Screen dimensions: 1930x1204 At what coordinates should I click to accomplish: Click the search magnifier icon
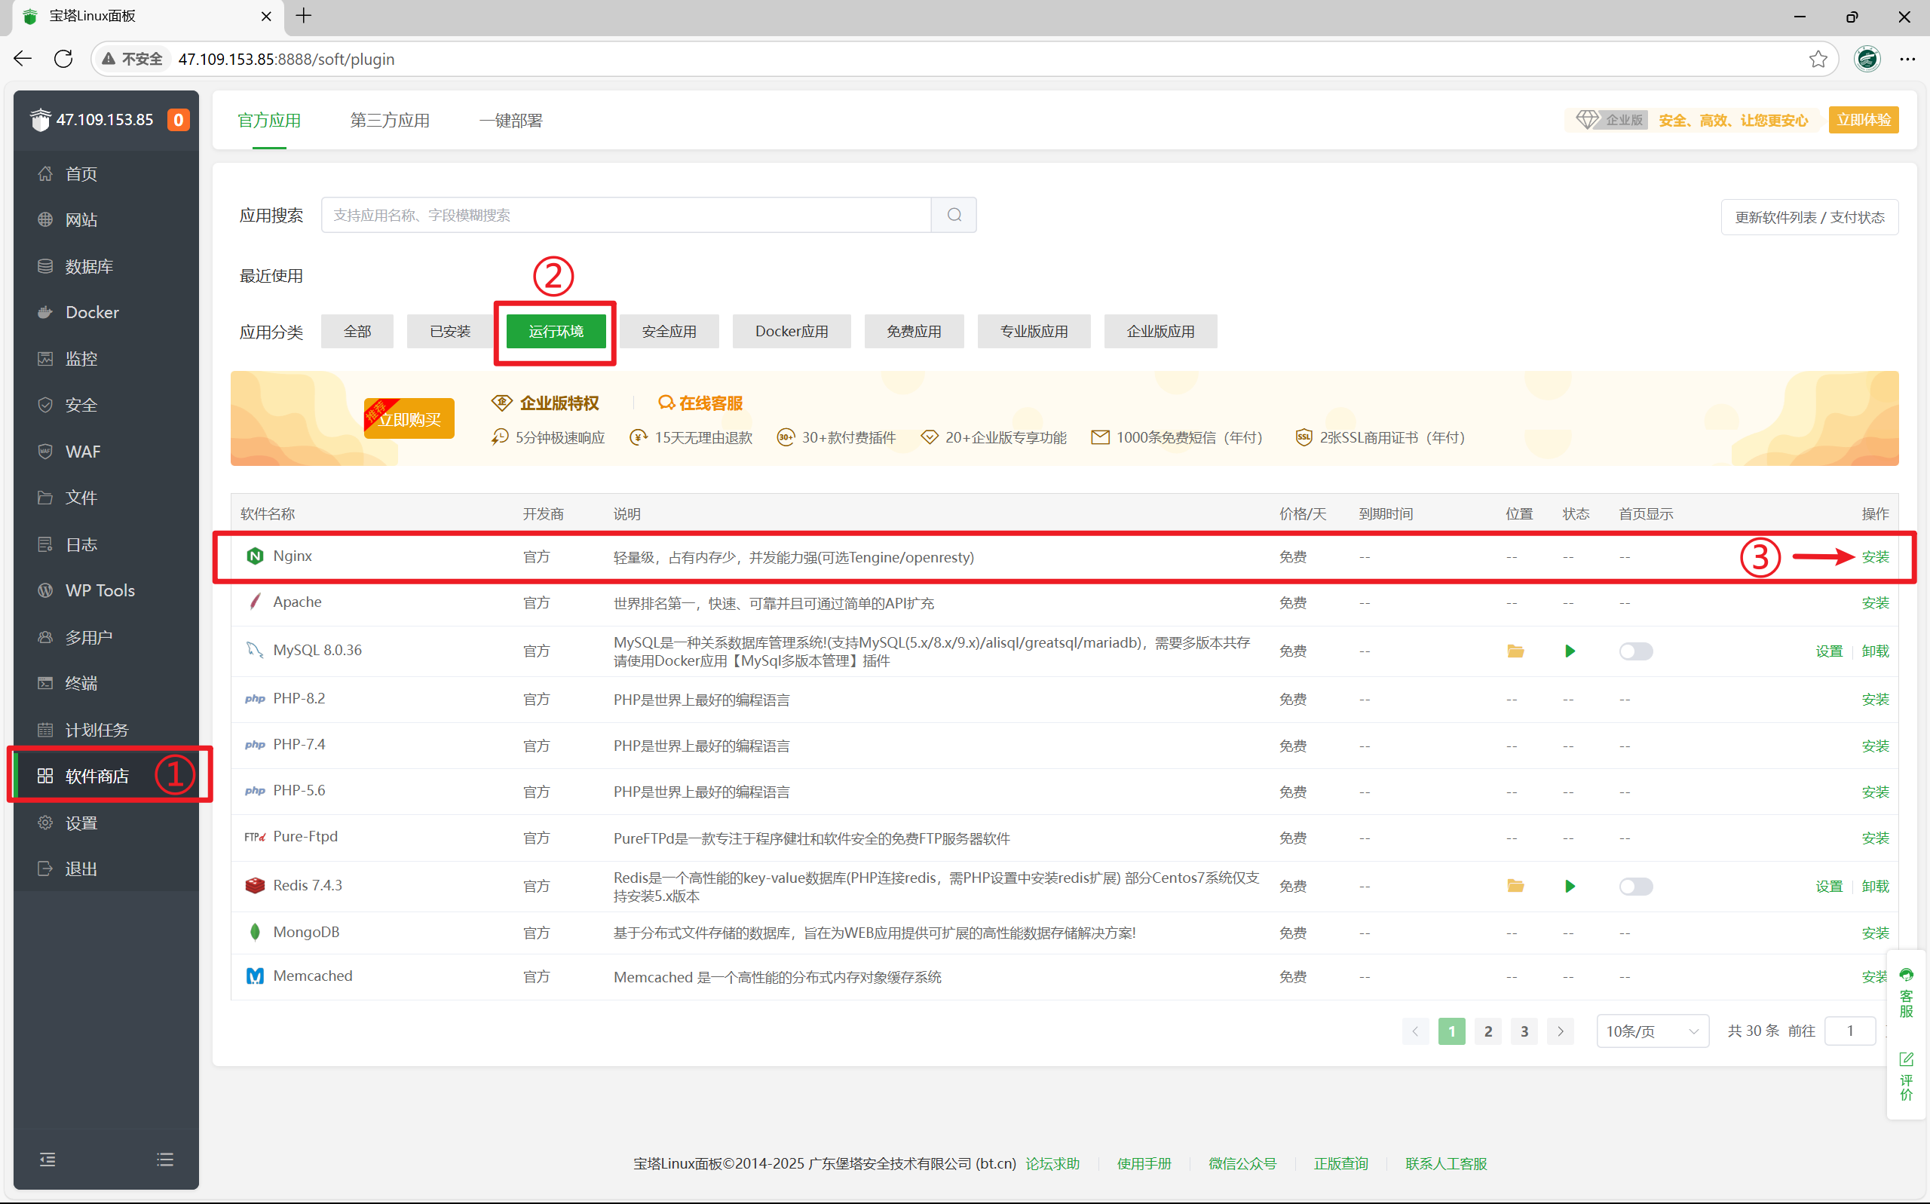[x=954, y=215]
